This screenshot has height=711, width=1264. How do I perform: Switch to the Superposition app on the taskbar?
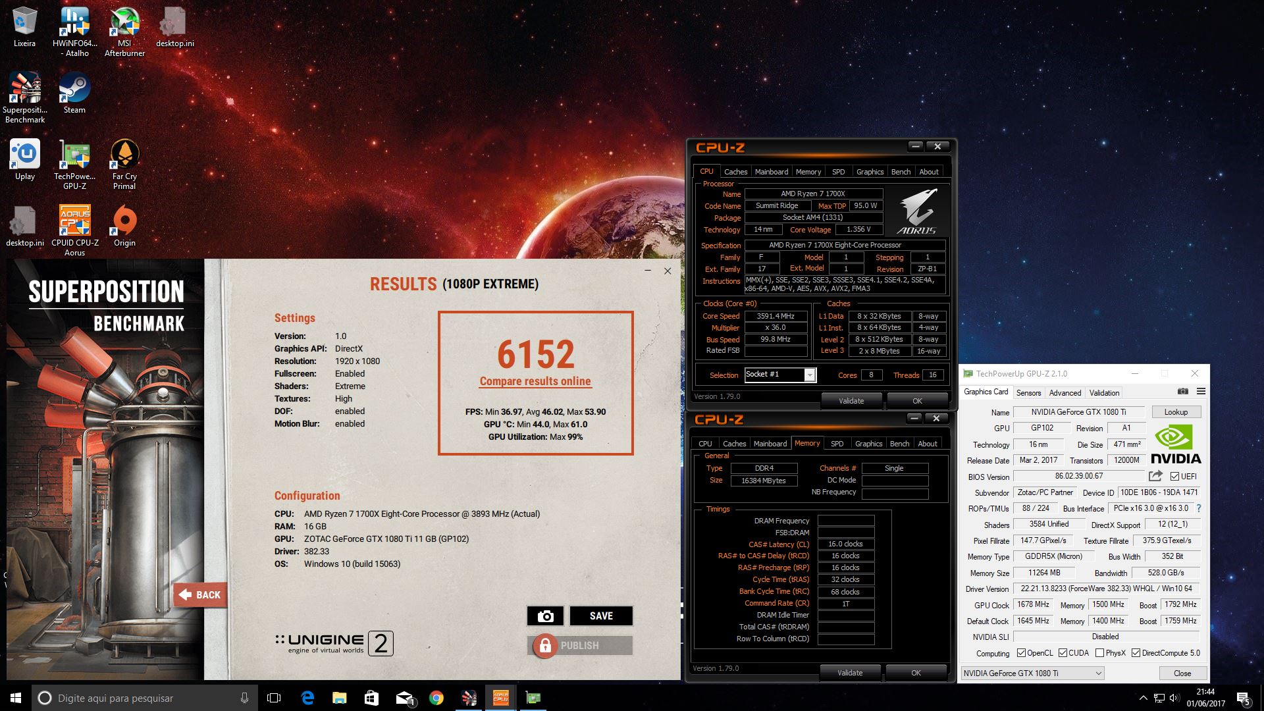coord(469,698)
